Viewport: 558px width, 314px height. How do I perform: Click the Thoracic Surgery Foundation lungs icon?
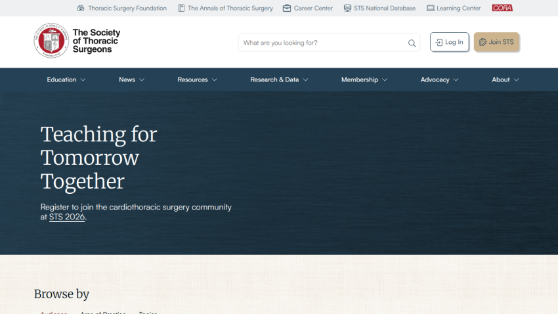click(81, 8)
